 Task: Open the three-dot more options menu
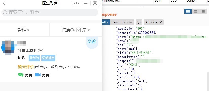(77, 3)
